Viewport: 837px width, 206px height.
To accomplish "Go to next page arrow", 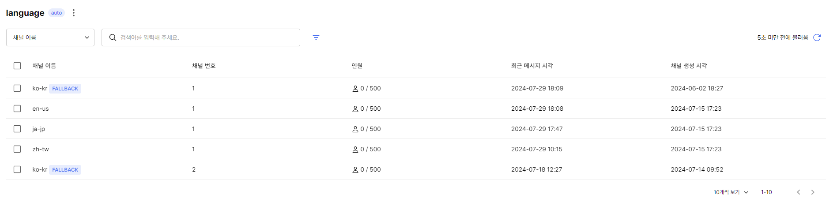I will pyautogui.click(x=813, y=192).
